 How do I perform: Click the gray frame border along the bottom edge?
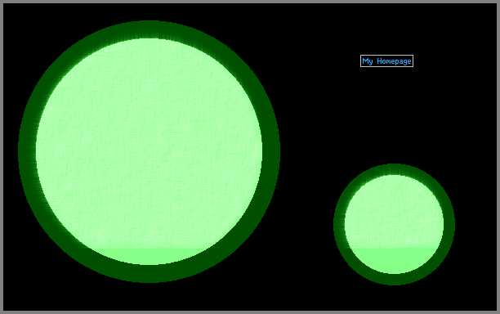[250, 312]
